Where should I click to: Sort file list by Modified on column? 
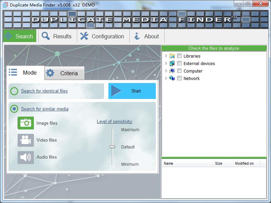point(246,163)
